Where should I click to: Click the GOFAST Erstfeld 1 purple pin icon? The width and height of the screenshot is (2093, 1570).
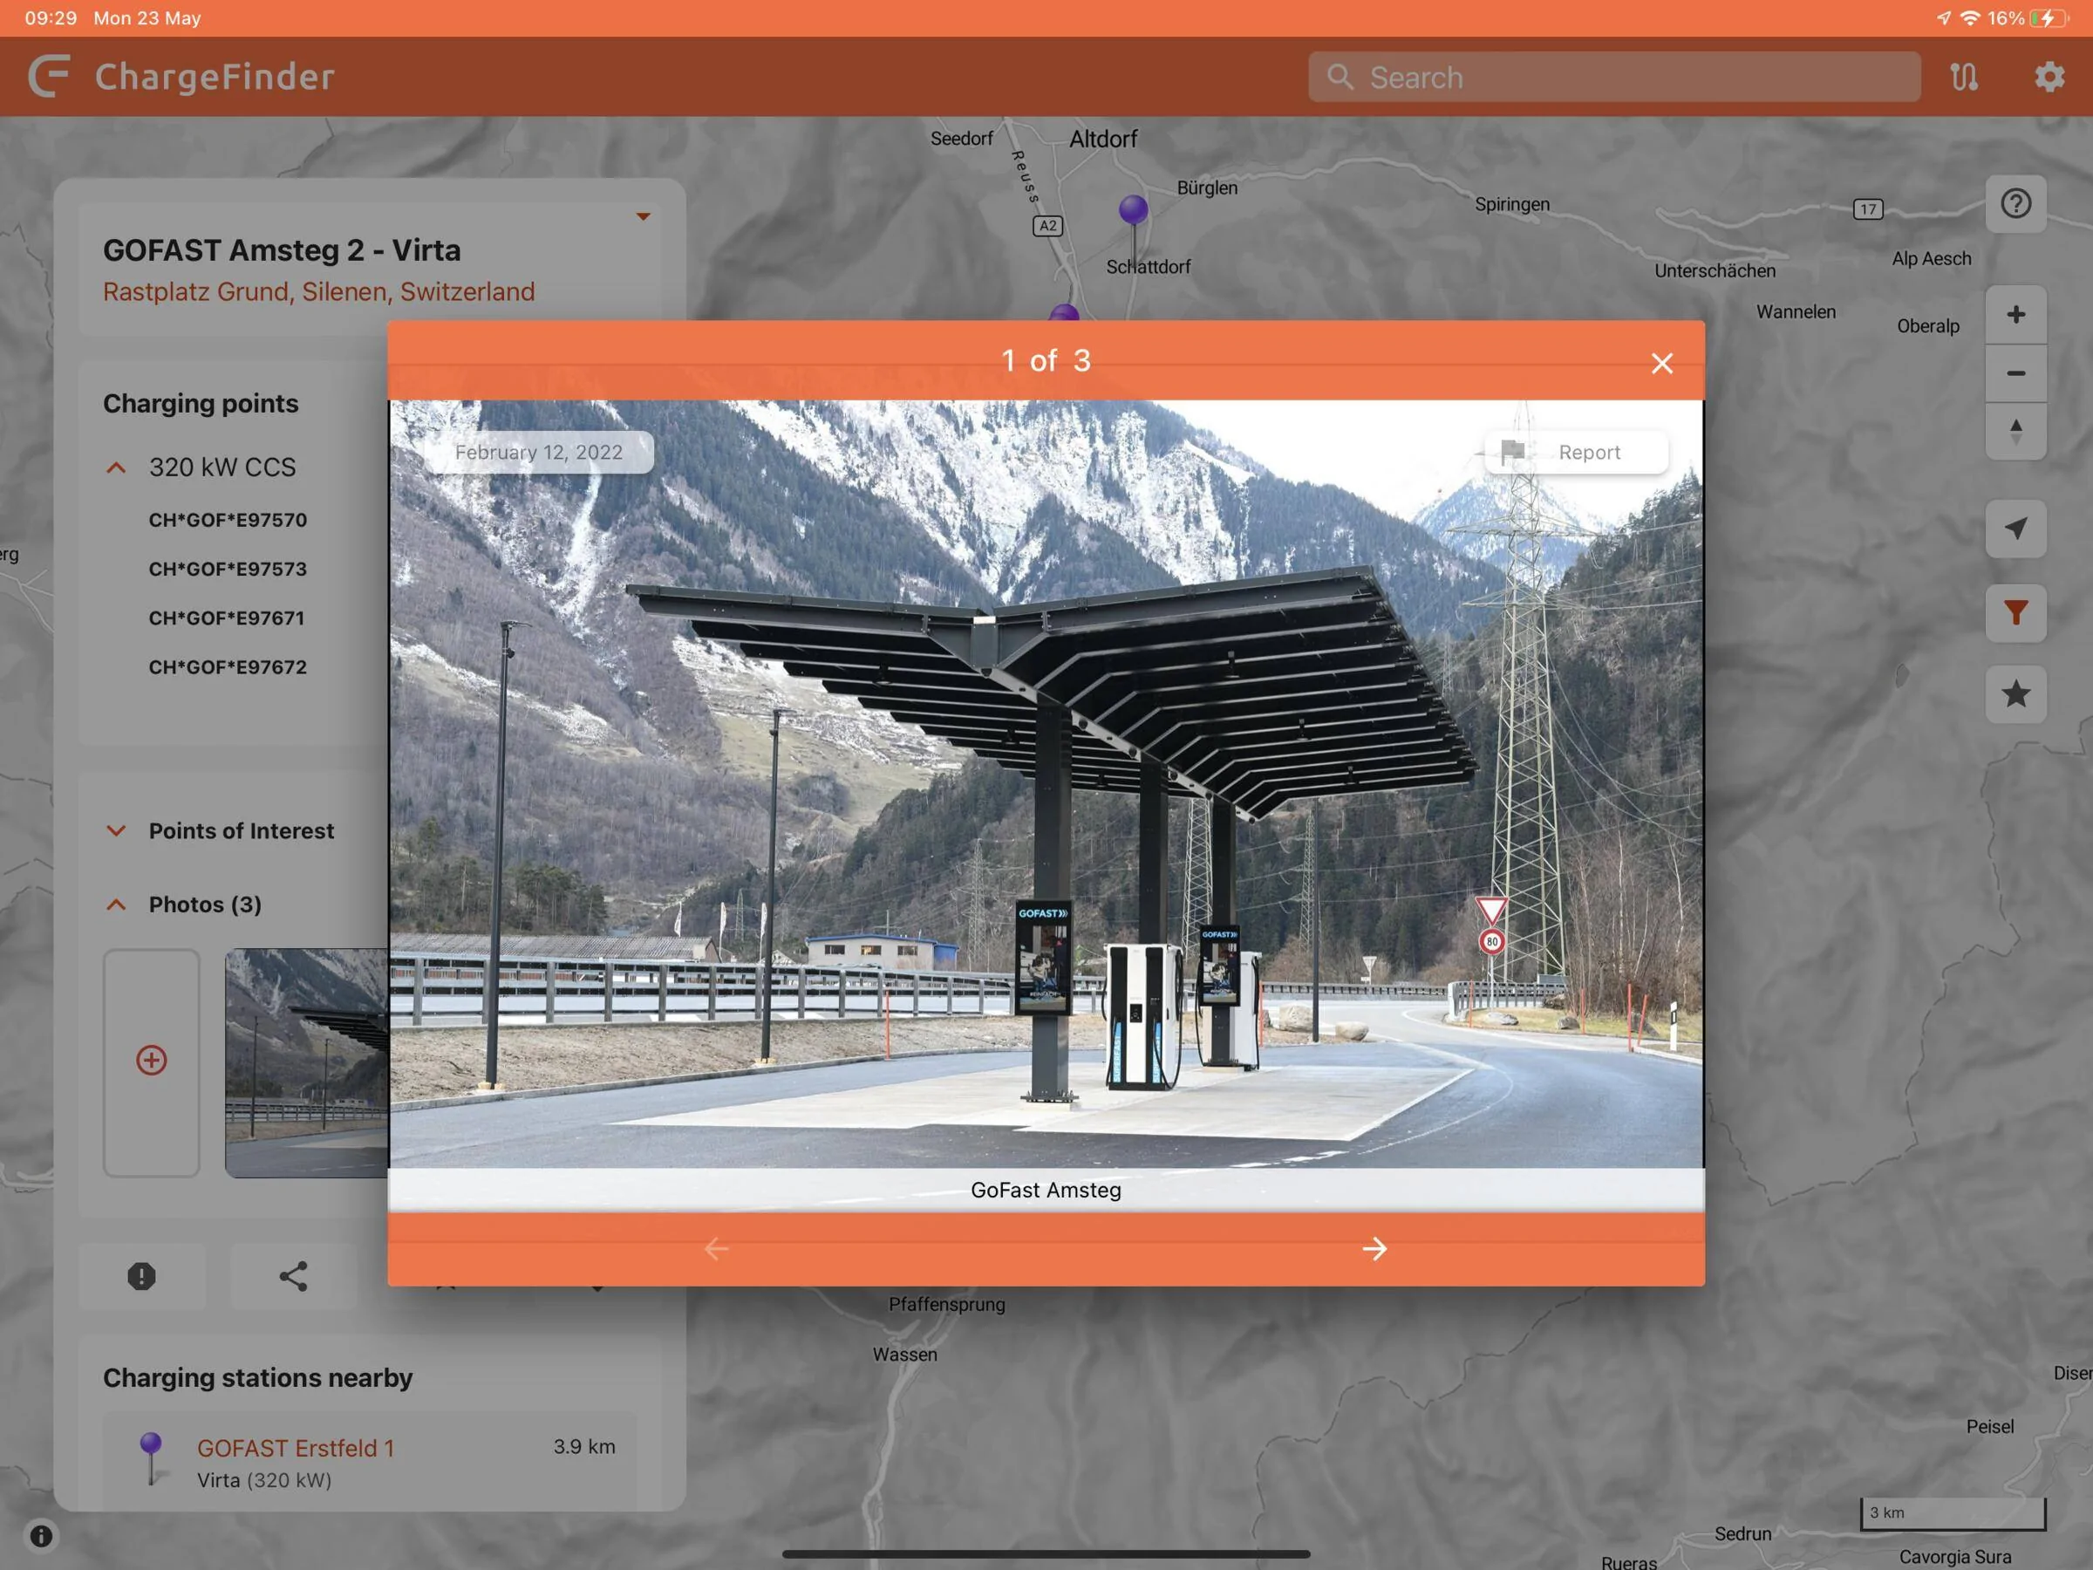pyautogui.click(x=152, y=1457)
